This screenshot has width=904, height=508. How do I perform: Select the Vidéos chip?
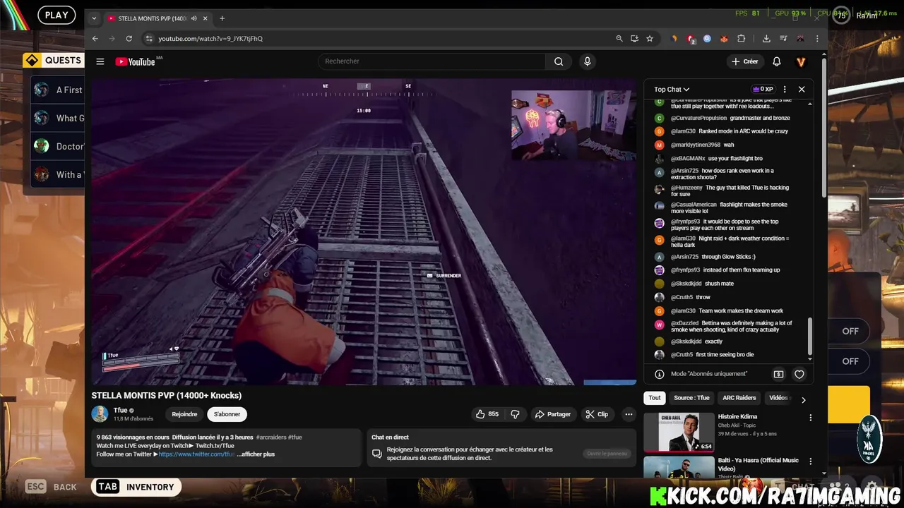778,398
